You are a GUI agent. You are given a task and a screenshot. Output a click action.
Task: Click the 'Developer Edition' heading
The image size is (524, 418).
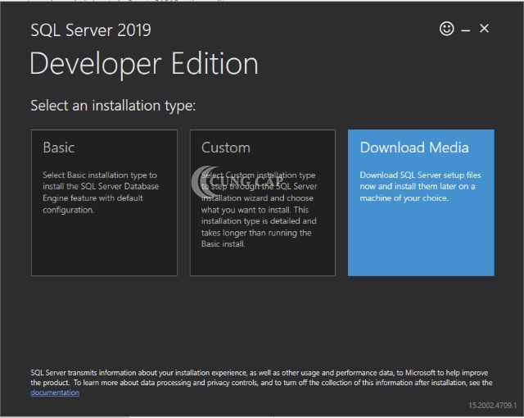tap(144, 64)
